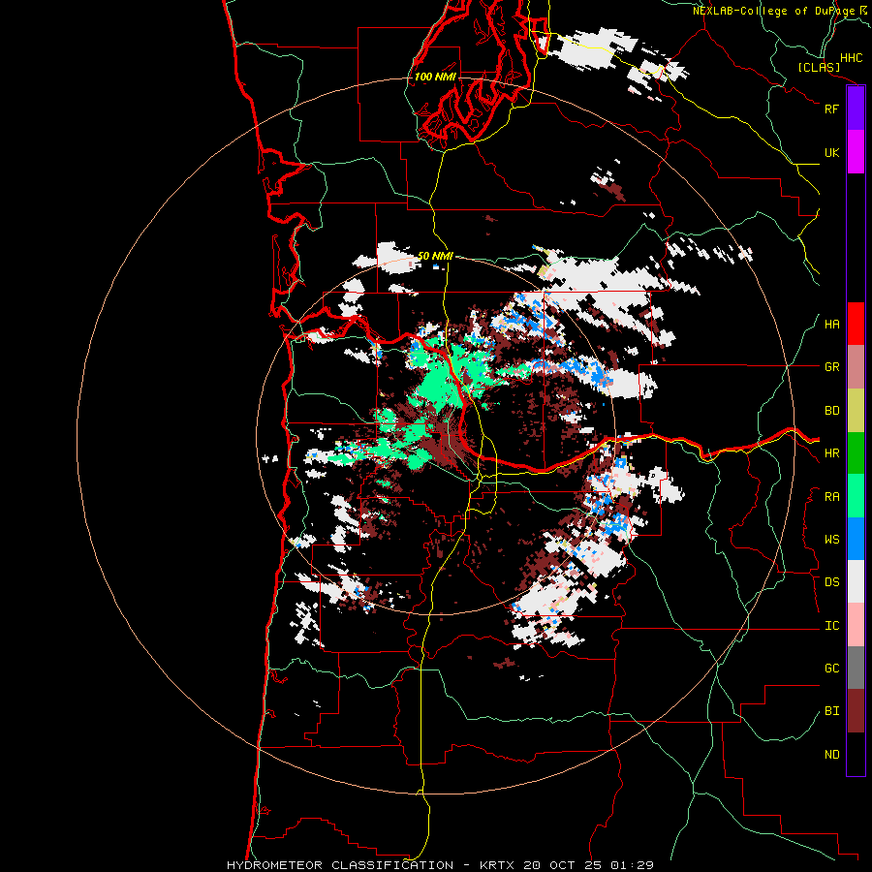Click the '100 NMI' range ring label
Image resolution: width=872 pixels, height=872 pixels.
pos(435,77)
